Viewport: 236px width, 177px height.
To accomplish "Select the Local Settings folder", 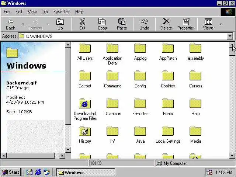I will pyautogui.click(x=168, y=135).
